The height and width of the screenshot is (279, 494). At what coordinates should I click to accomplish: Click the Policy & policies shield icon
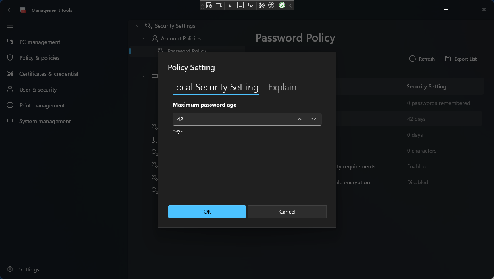(10, 58)
